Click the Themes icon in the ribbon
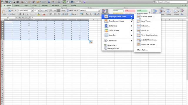The height and width of the screenshot is (105, 188). point(176,12)
